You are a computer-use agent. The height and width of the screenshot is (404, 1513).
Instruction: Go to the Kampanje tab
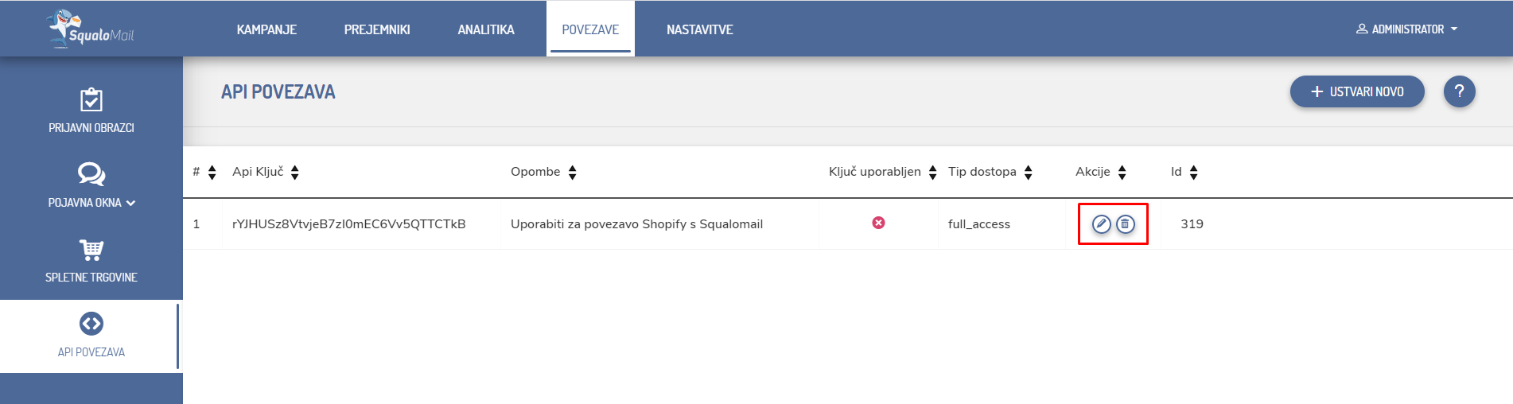click(266, 29)
